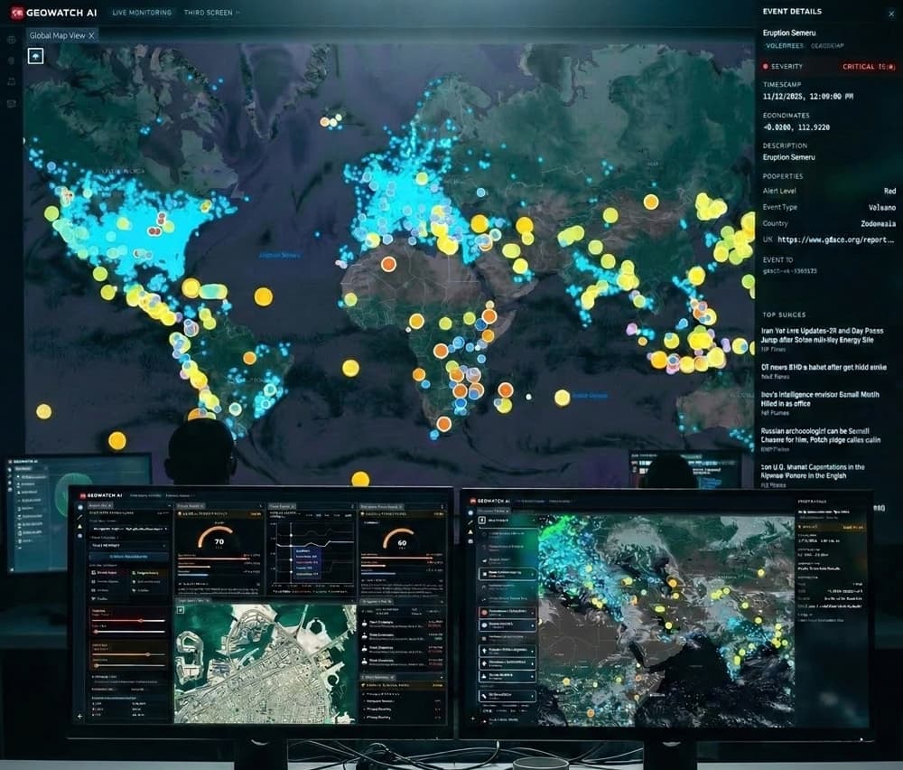This screenshot has height=770, width=903.
Task: Open second dropdown in lower-left monitor left panel
Action: point(129,545)
